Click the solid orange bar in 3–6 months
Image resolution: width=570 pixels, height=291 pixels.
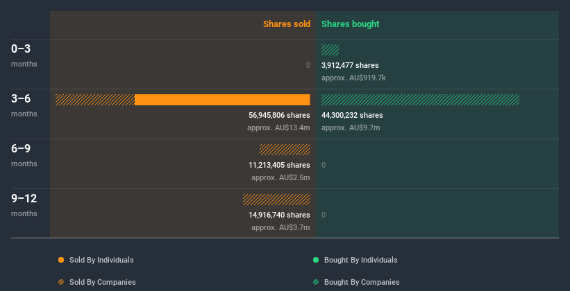[x=222, y=100]
